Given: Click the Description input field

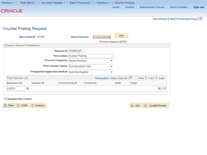Looking at the screenshot, I should click(91, 56).
